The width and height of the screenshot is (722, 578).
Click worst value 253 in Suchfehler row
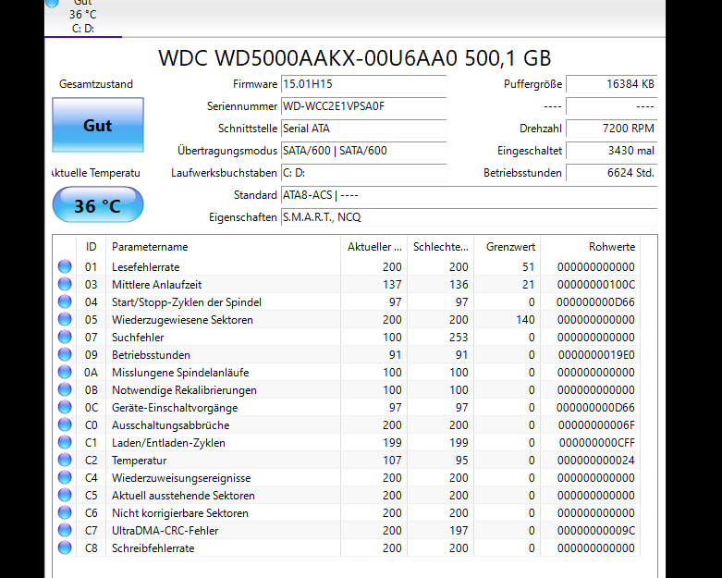click(459, 338)
